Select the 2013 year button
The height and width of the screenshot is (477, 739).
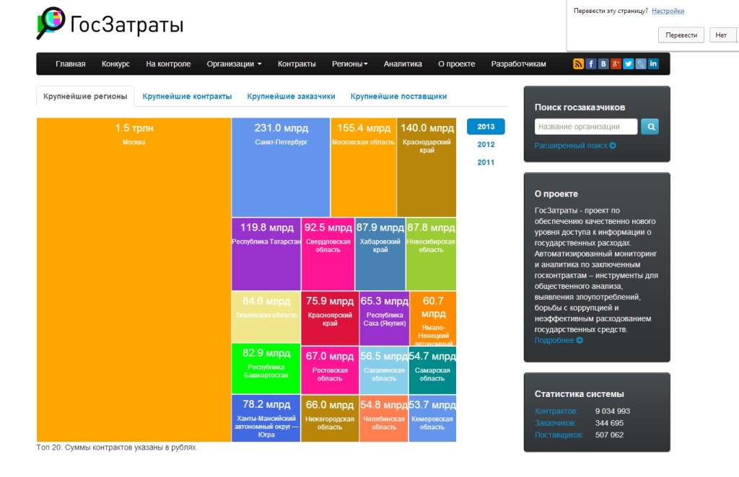tap(486, 127)
